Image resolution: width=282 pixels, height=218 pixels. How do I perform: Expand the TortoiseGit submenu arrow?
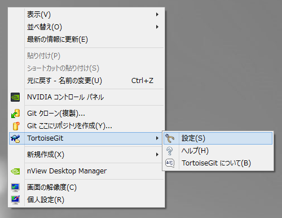[157, 138]
